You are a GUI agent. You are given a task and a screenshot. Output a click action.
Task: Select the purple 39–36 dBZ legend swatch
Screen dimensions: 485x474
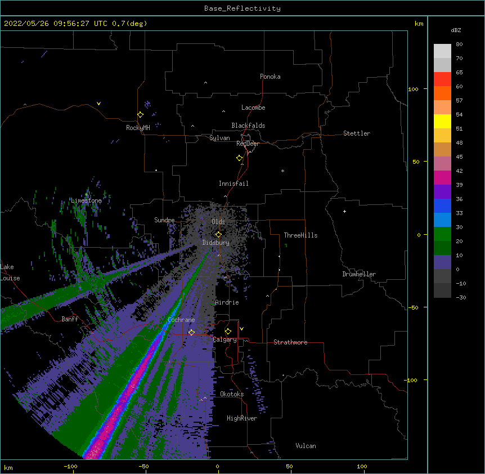pyautogui.click(x=442, y=192)
